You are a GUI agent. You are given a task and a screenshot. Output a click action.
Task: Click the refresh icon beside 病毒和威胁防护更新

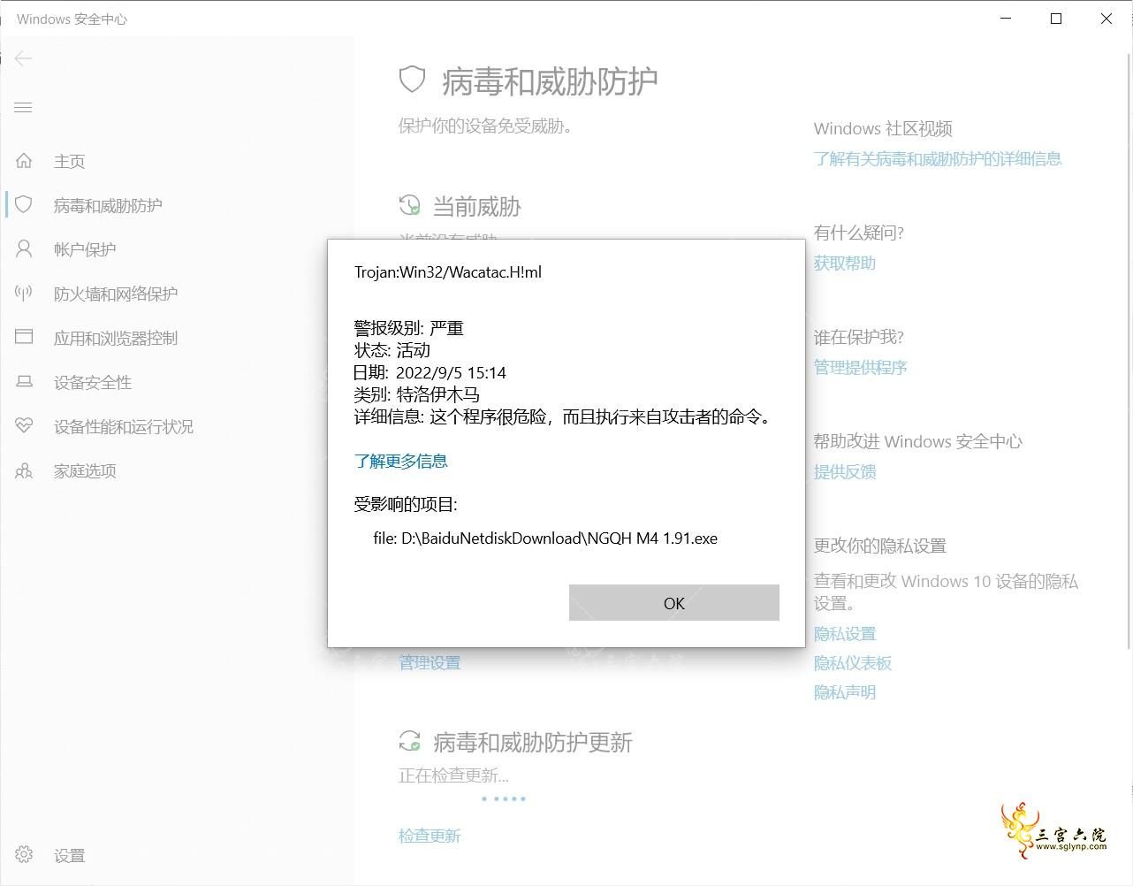coord(409,741)
